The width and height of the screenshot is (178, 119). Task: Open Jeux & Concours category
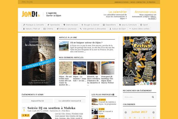pos(128,25)
